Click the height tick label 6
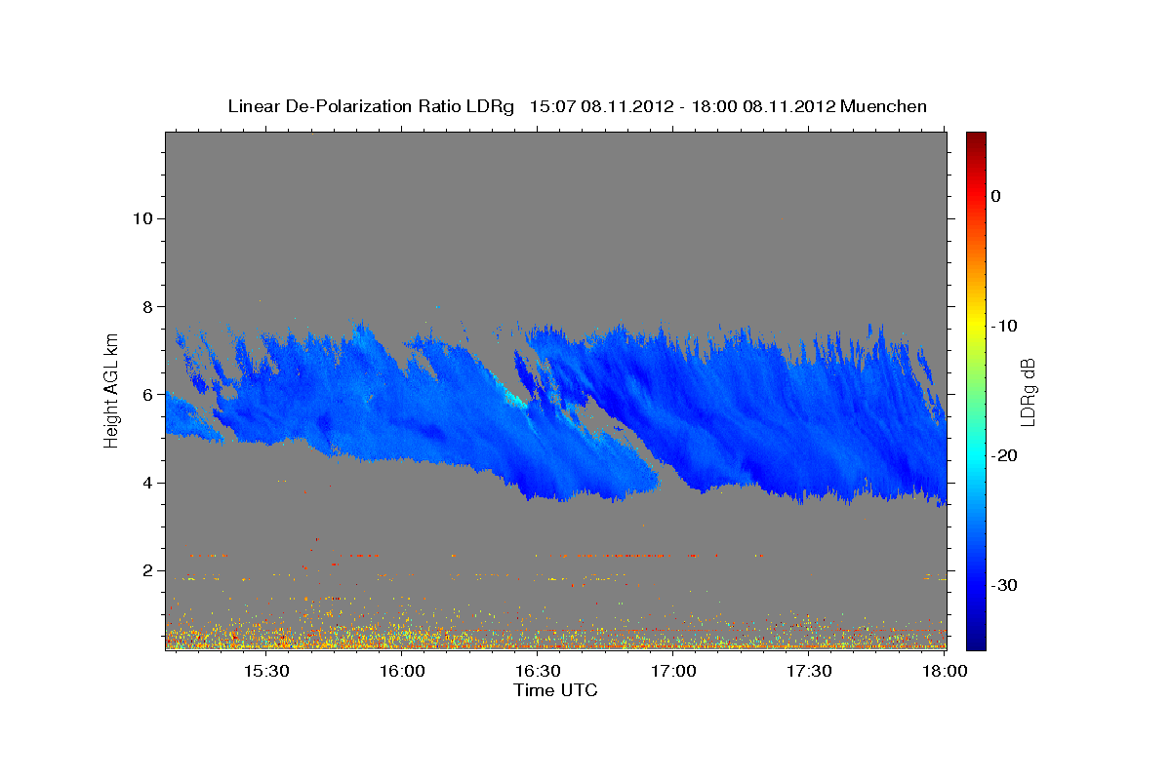The width and height of the screenshot is (1171, 780). pyautogui.click(x=146, y=395)
